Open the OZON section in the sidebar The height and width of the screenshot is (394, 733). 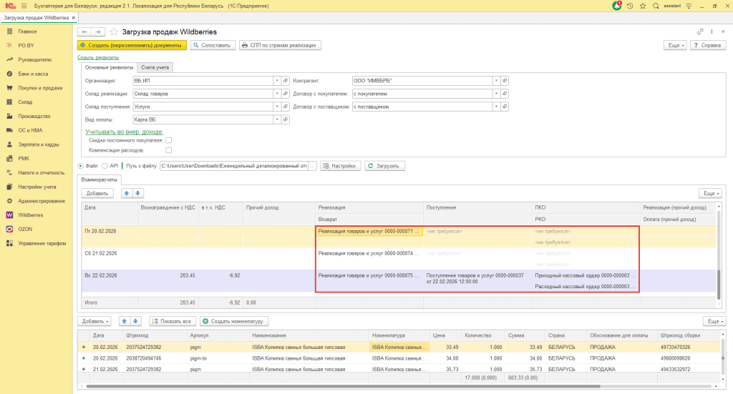[x=25, y=229]
